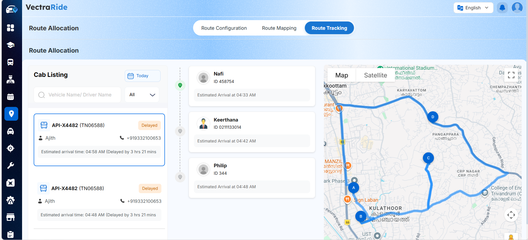Switch to default Map view
Image resolution: width=528 pixels, height=240 pixels.
pyautogui.click(x=342, y=75)
